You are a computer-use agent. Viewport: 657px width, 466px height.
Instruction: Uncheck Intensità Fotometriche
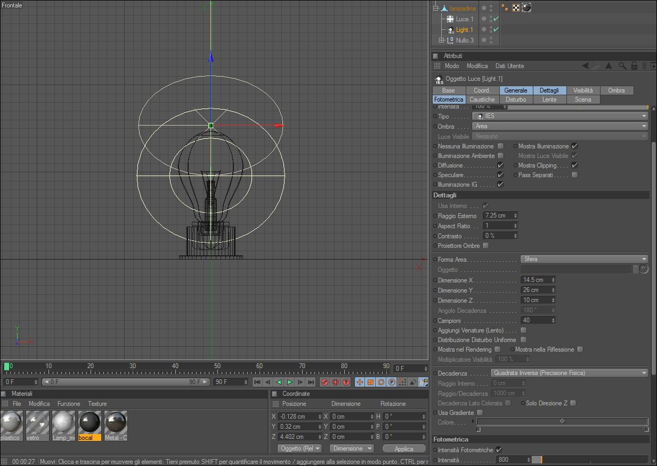coord(499,450)
